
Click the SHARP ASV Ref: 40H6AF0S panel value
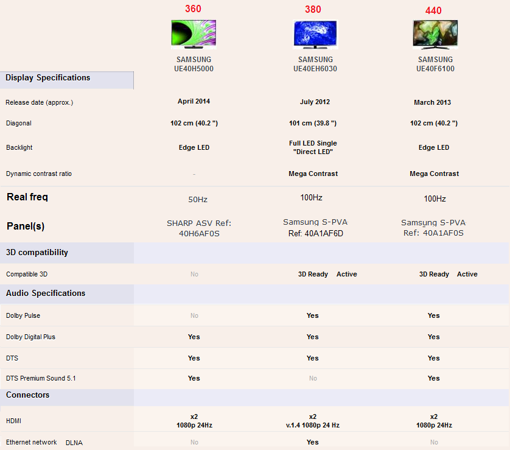(199, 228)
